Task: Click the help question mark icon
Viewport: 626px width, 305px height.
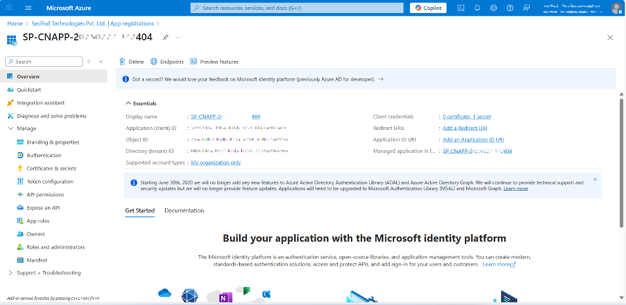Action: [510, 8]
